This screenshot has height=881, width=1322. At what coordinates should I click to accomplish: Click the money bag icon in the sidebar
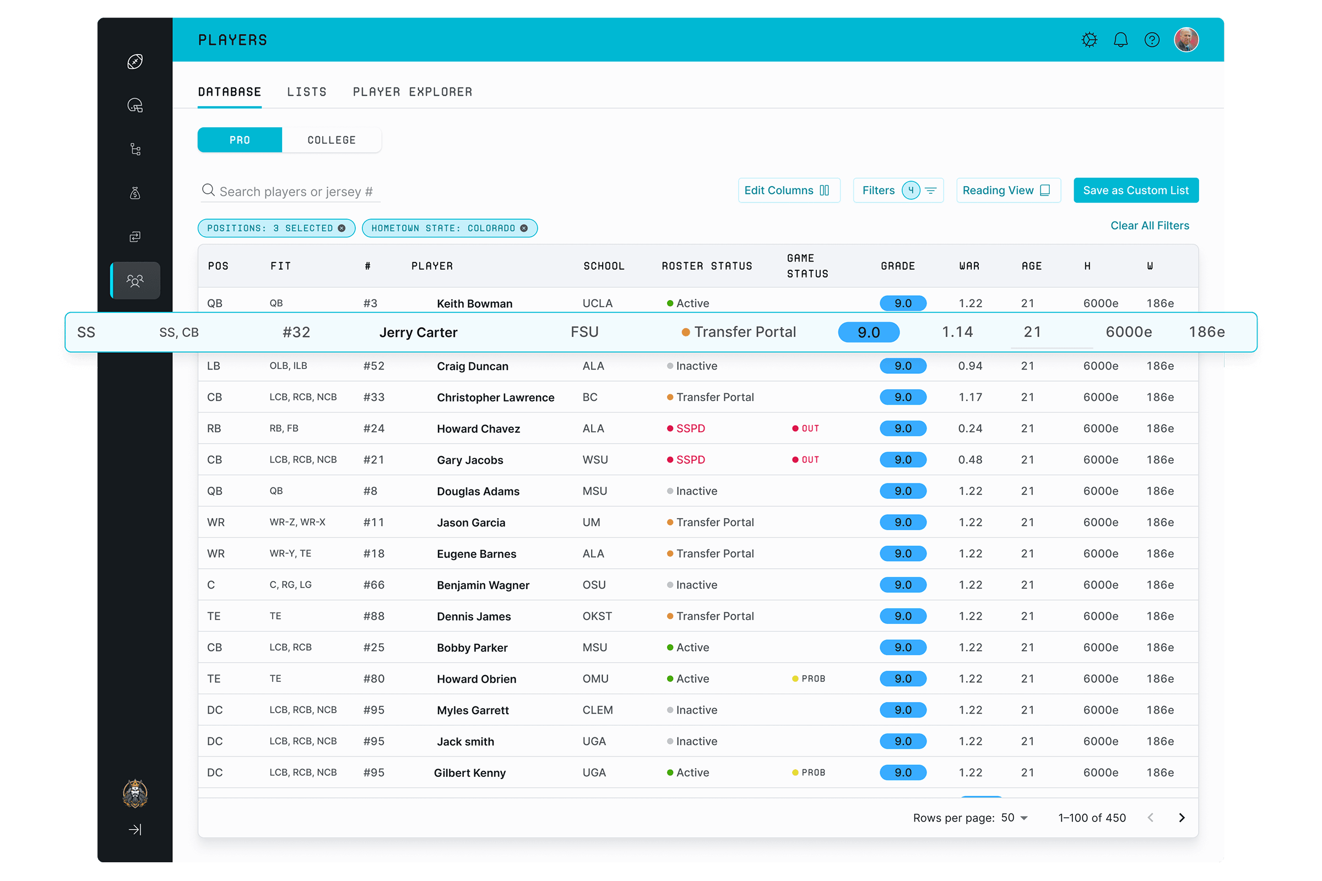tap(135, 192)
